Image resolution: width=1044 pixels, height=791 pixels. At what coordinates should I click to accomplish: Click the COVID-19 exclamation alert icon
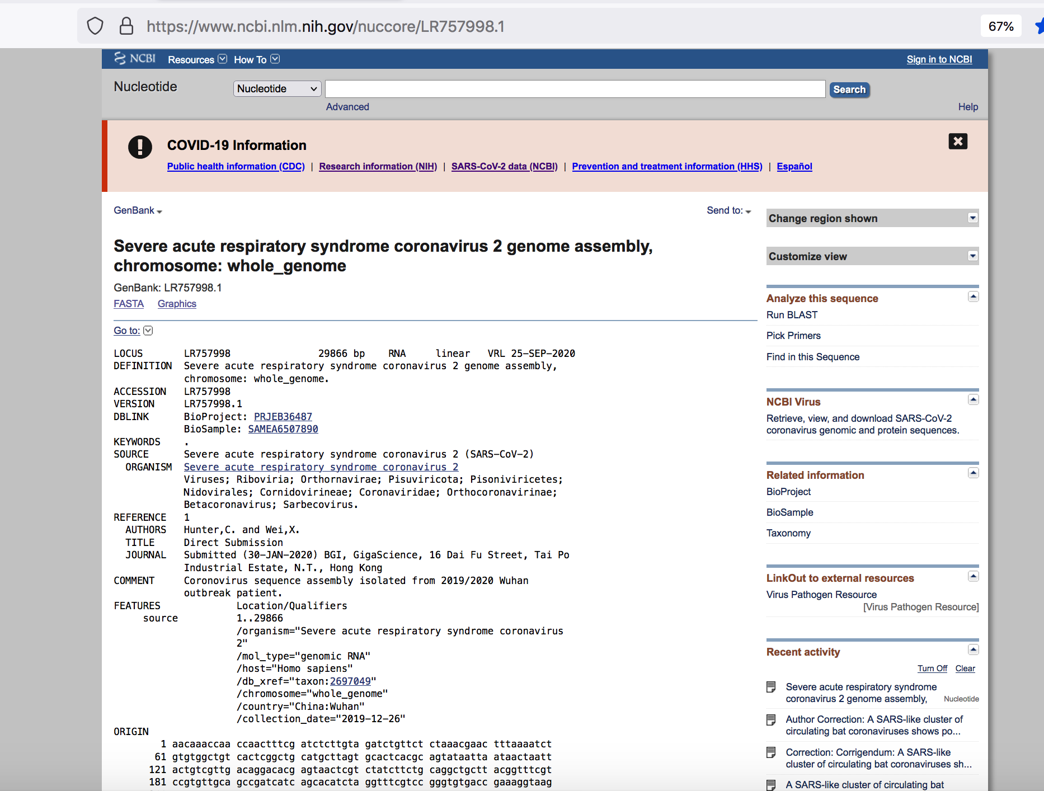(x=140, y=147)
